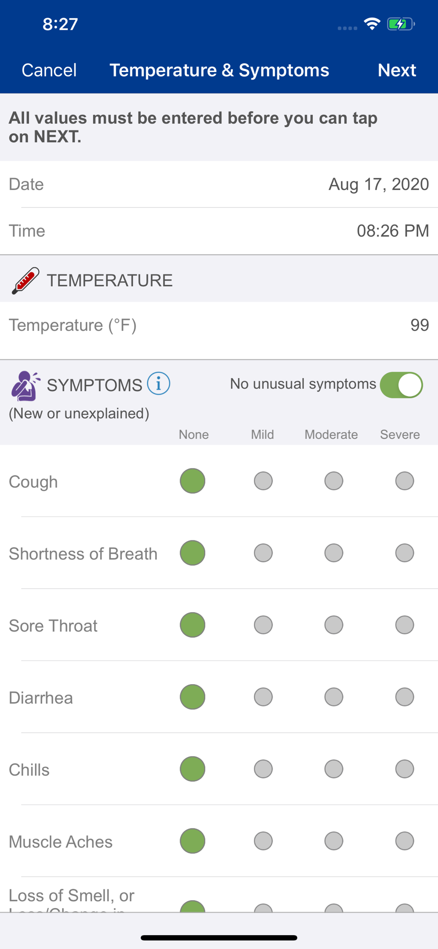
Task: Select Severe for Shortness of Breath
Action: click(404, 553)
